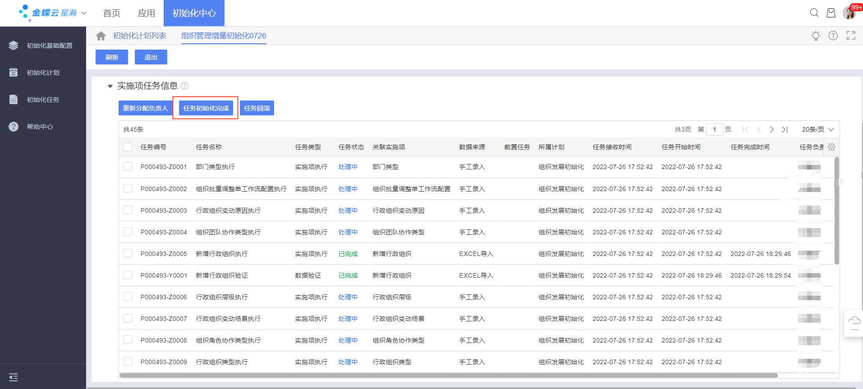The height and width of the screenshot is (389, 863).
Task: Click the home icon in breadcrumb
Action: 101,36
